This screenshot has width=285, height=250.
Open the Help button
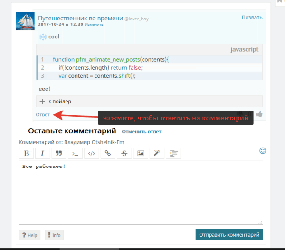(29, 235)
